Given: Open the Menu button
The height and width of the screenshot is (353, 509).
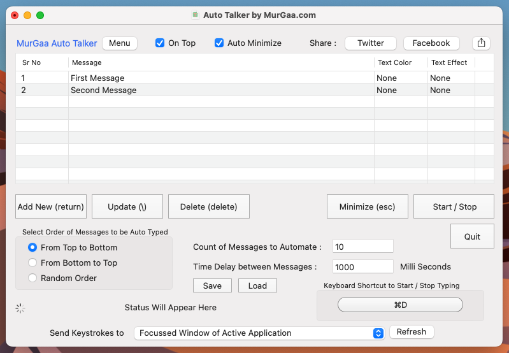Looking at the screenshot, I should coord(120,43).
